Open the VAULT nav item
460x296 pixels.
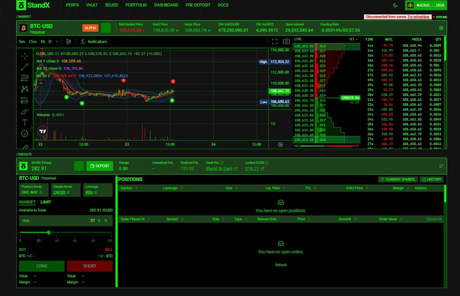92,5
